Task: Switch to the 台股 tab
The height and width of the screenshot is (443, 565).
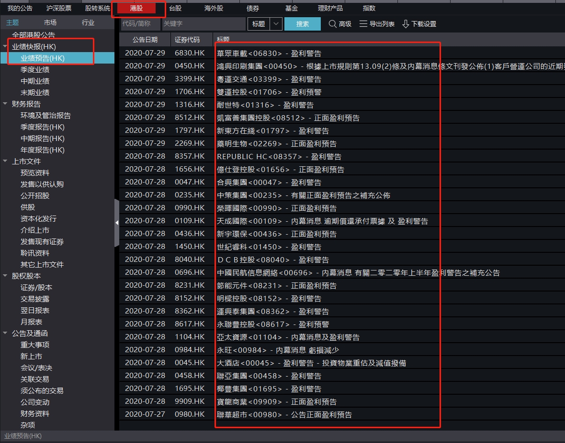Action: click(x=175, y=8)
